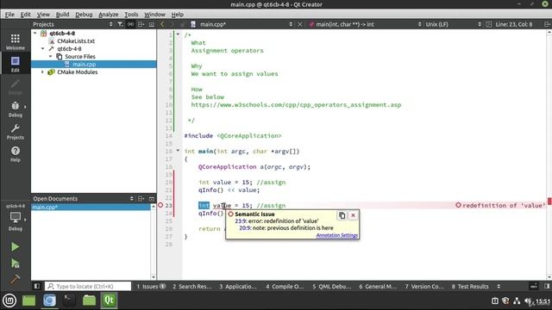Screen dimensions: 552x310
Task: Open the Linux Mint start menu
Action: point(9,301)
